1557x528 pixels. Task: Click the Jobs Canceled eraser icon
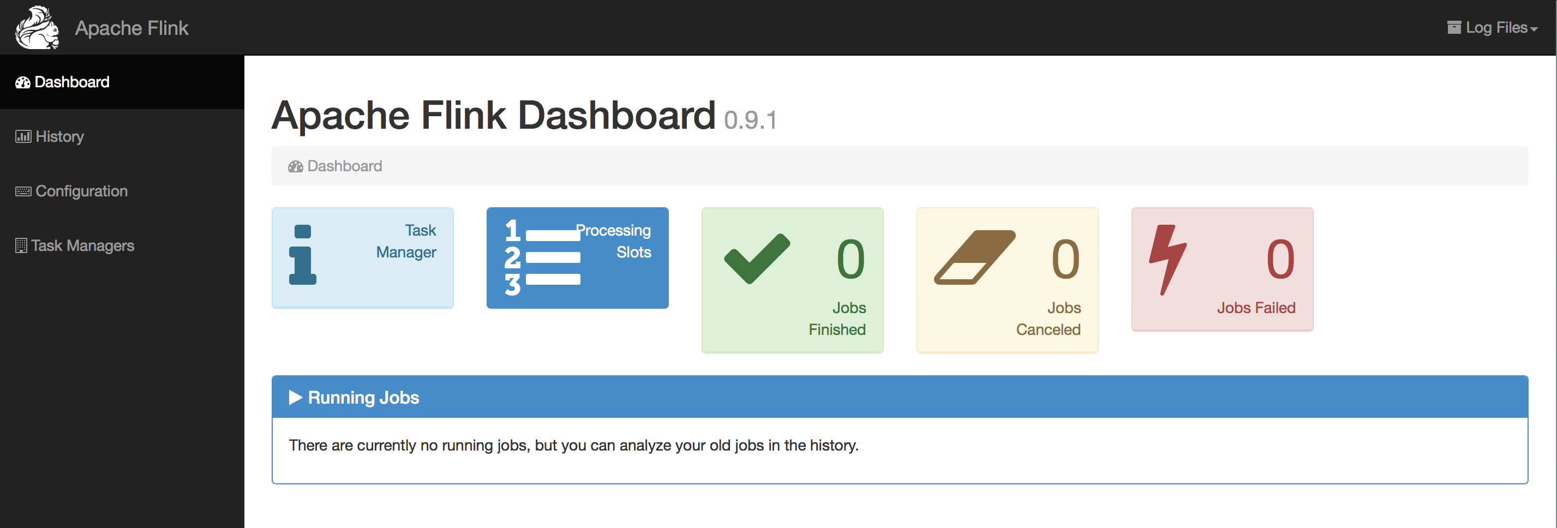[975, 257]
